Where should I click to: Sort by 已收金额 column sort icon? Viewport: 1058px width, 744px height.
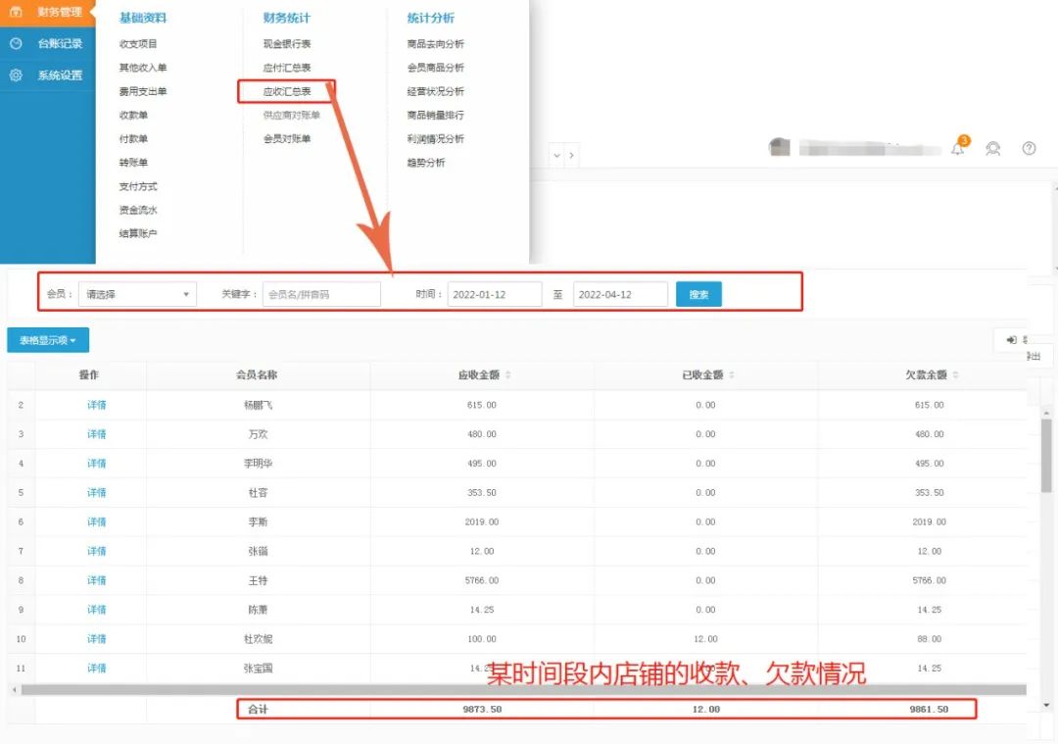point(731,375)
